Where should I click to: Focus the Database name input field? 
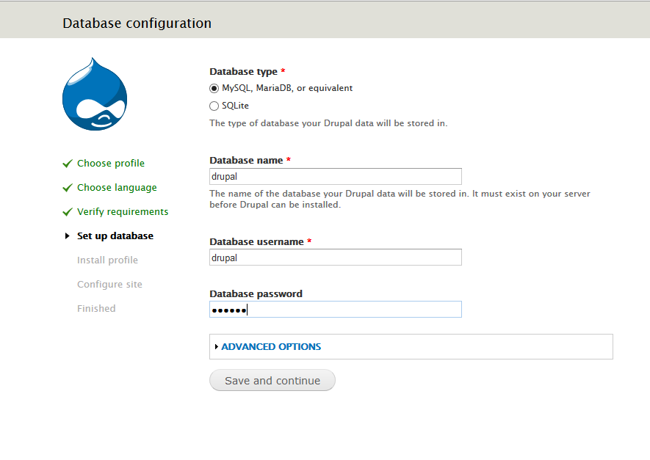tap(336, 176)
